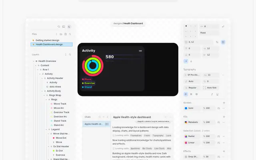Click the Move legend label on canvas
Viewport: 256px width, 160px height.
click(88, 79)
